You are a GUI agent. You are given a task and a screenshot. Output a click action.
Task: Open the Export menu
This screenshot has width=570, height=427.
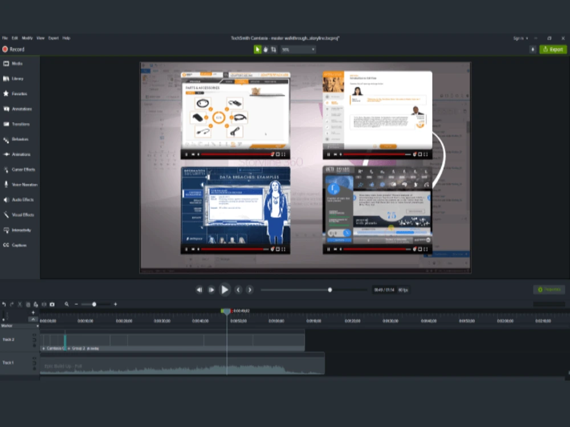click(x=54, y=38)
